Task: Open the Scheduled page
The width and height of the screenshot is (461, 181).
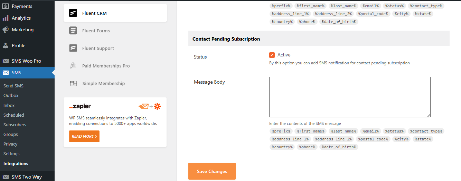Action: (x=14, y=115)
